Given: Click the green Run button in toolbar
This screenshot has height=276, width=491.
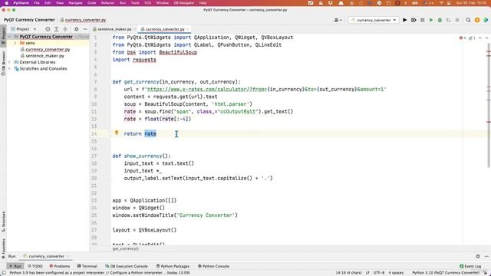Looking at the screenshot, I should coord(431,20).
